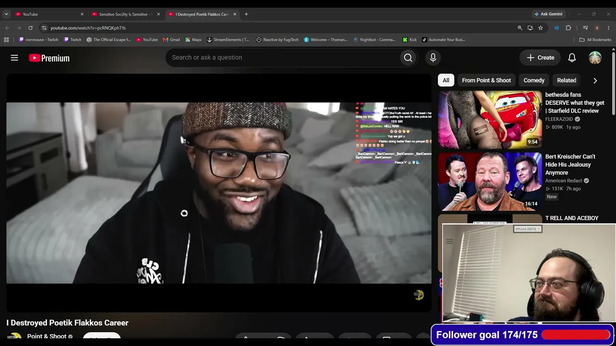616x346 pixels.
Task: Open the Twitch bookmark
Action: (73, 40)
